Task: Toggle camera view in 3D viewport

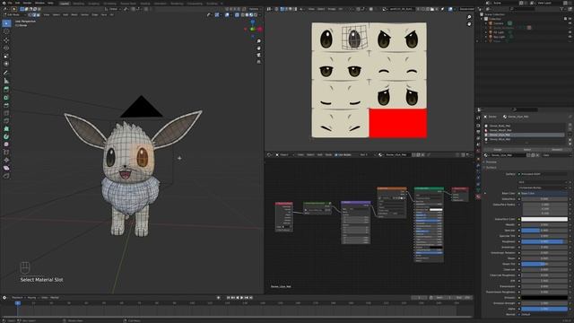Action: [x=259, y=55]
